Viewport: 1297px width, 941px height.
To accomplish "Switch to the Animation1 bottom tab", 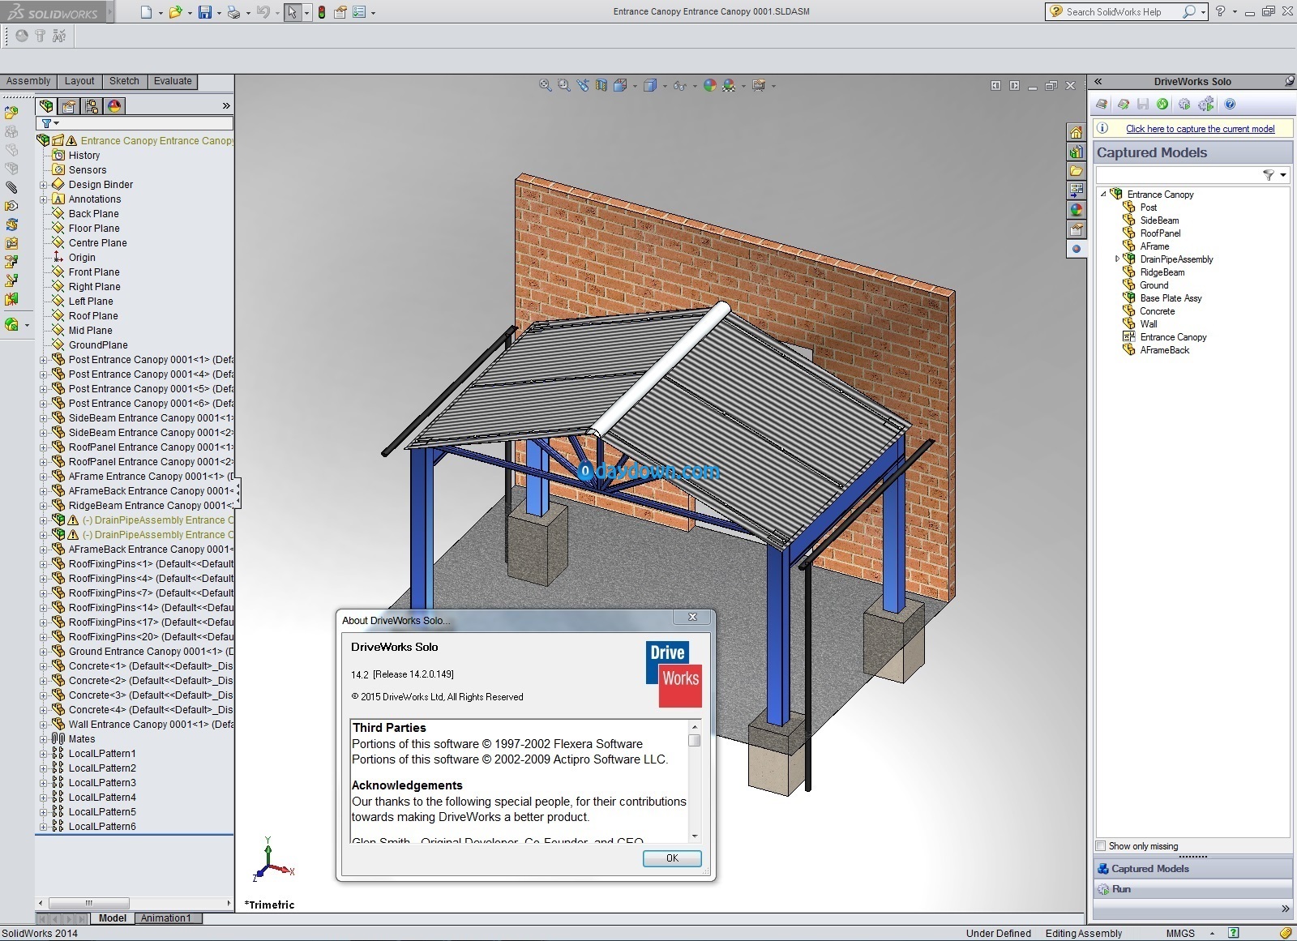I will [166, 918].
